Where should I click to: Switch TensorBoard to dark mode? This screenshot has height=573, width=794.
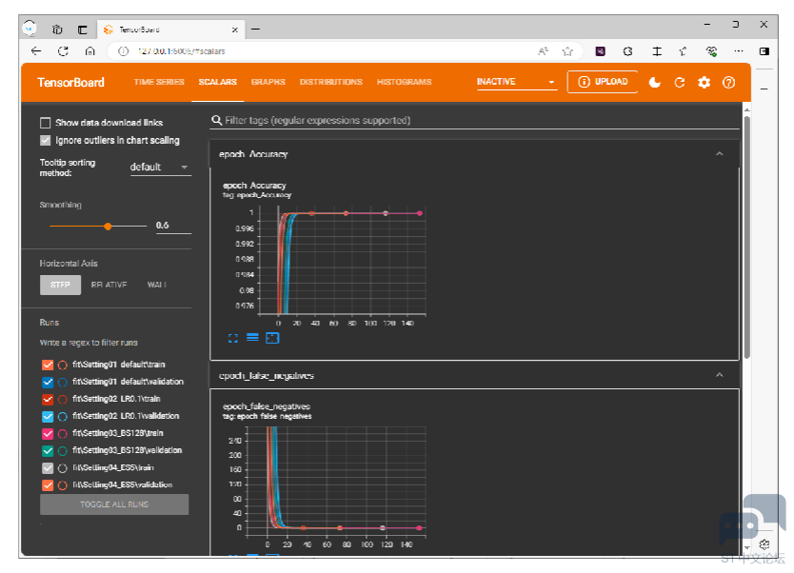(655, 82)
